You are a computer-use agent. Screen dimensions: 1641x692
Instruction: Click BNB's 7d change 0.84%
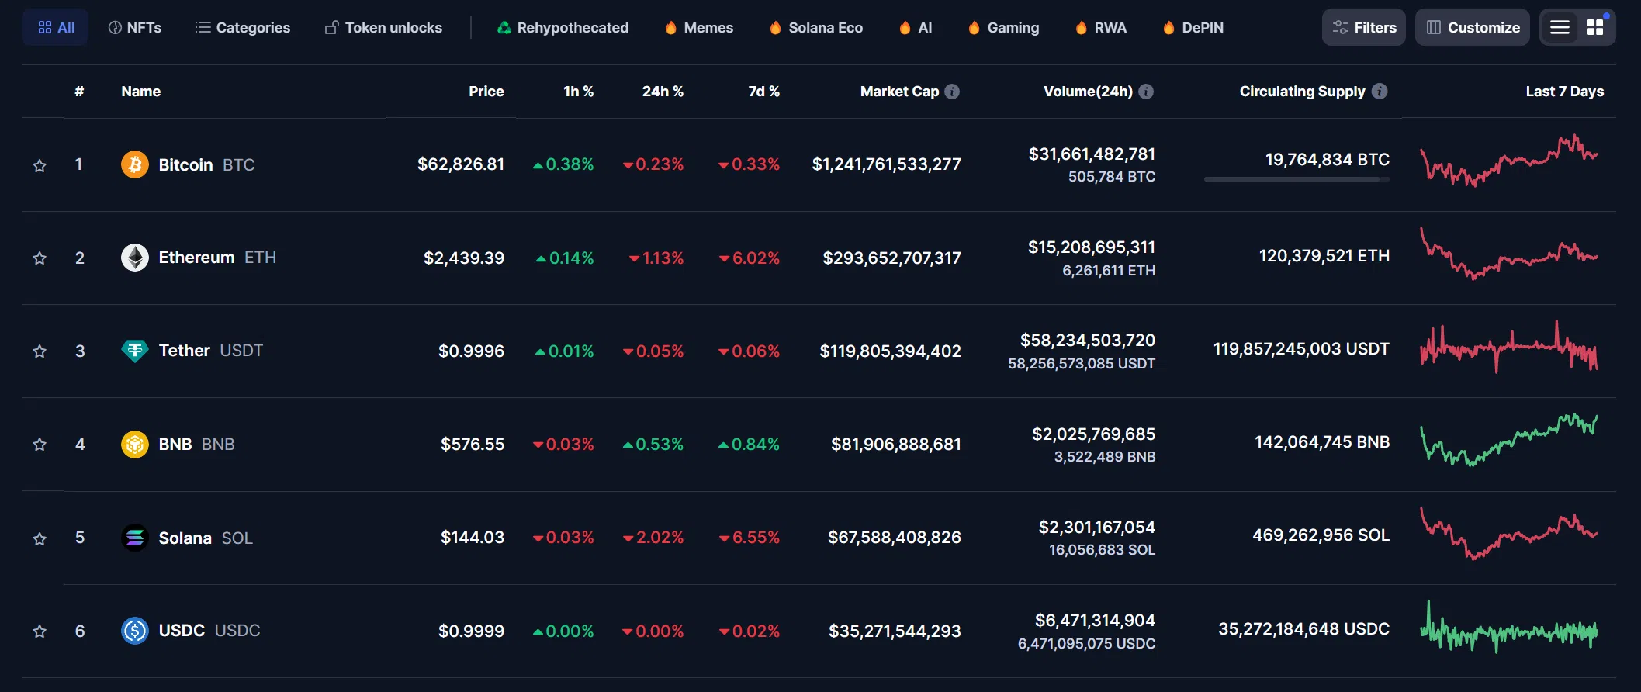749,444
